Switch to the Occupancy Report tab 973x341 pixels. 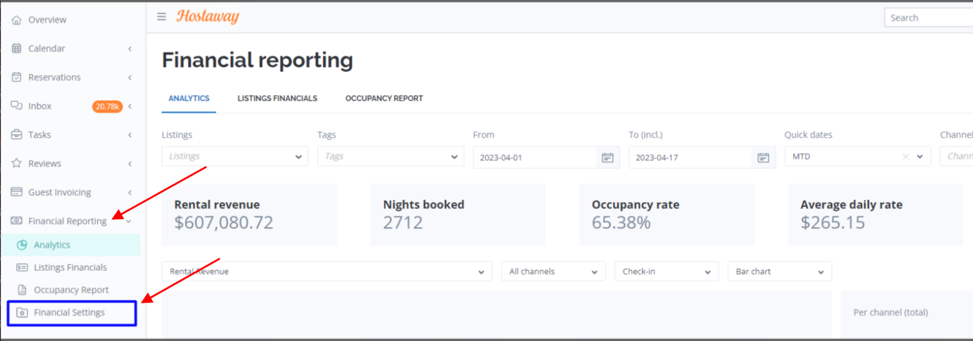pyautogui.click(x=384, y=98)
